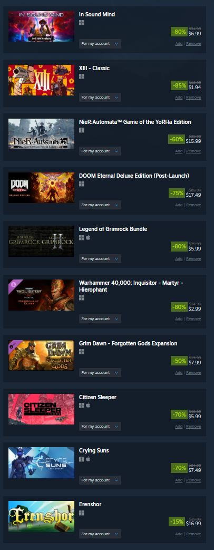Open the NieR:Automata Game of the YoRHa Edition title
Viewport: 214px width, 550px height.
click(135, 122)
